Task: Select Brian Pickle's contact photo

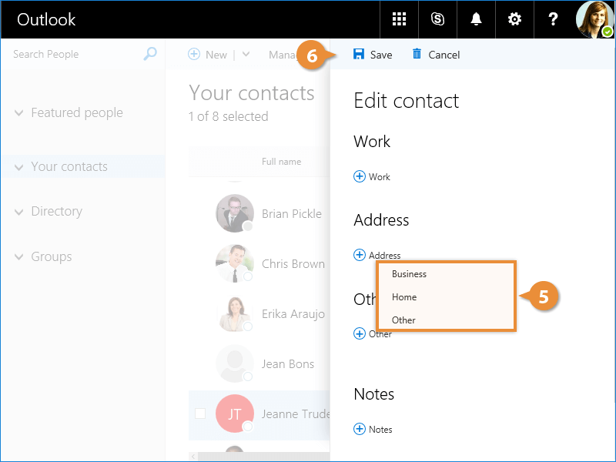Action: tap(235, 213)
